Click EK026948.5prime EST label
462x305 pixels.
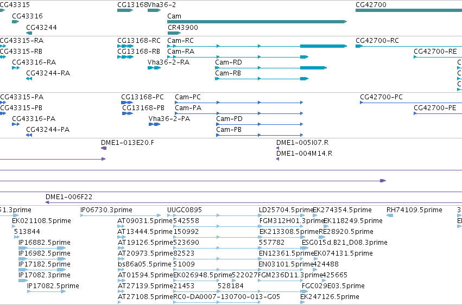pyautogui.click(x=202, y=275)
